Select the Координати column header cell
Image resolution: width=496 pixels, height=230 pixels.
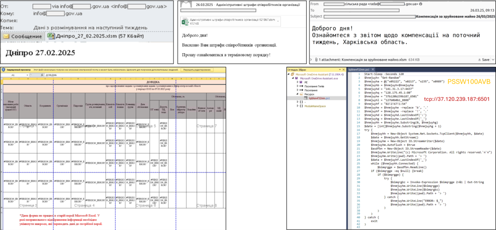(45, 106)
